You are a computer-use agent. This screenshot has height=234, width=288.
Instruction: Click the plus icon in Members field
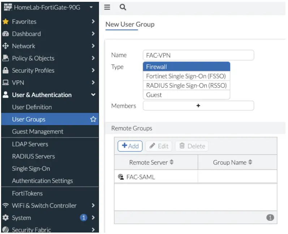198,106
